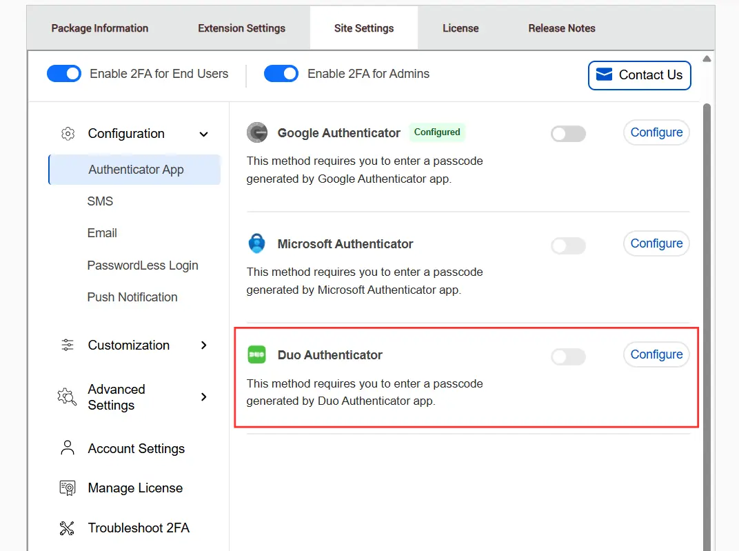
Task: Open the SMS configuration item
Action: pyautogui.click(x=100, y=201)
